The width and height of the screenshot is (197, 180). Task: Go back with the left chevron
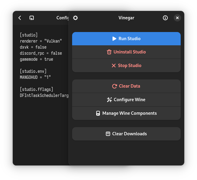click(20, 18)
